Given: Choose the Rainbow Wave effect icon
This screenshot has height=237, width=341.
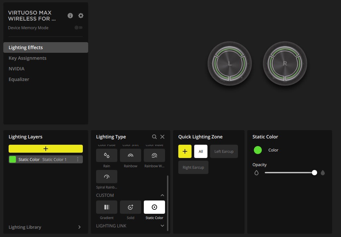Looking at the screenshot, I should 154,155.
